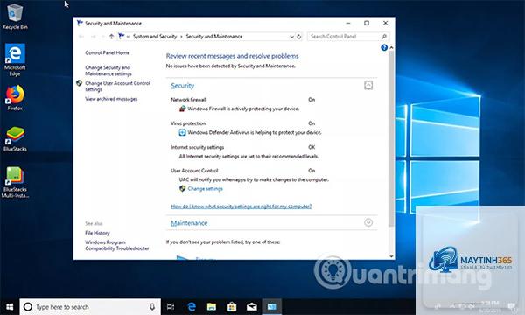Select the 'Network firewall' label
This screenshot has width=525, height=315.
[x=188, y=100]
